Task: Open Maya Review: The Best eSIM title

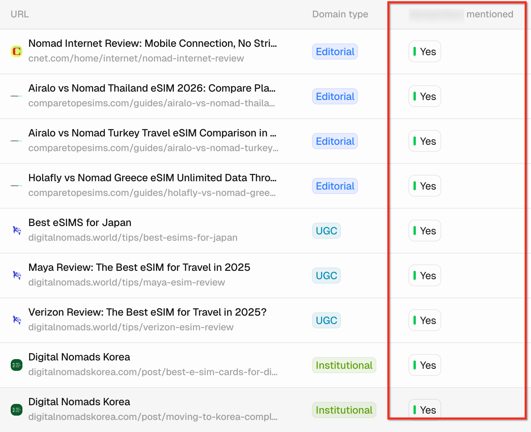Action: coord(139,267)
